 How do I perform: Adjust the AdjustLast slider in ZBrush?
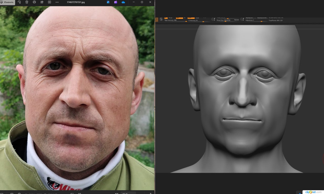click(256, 20)
